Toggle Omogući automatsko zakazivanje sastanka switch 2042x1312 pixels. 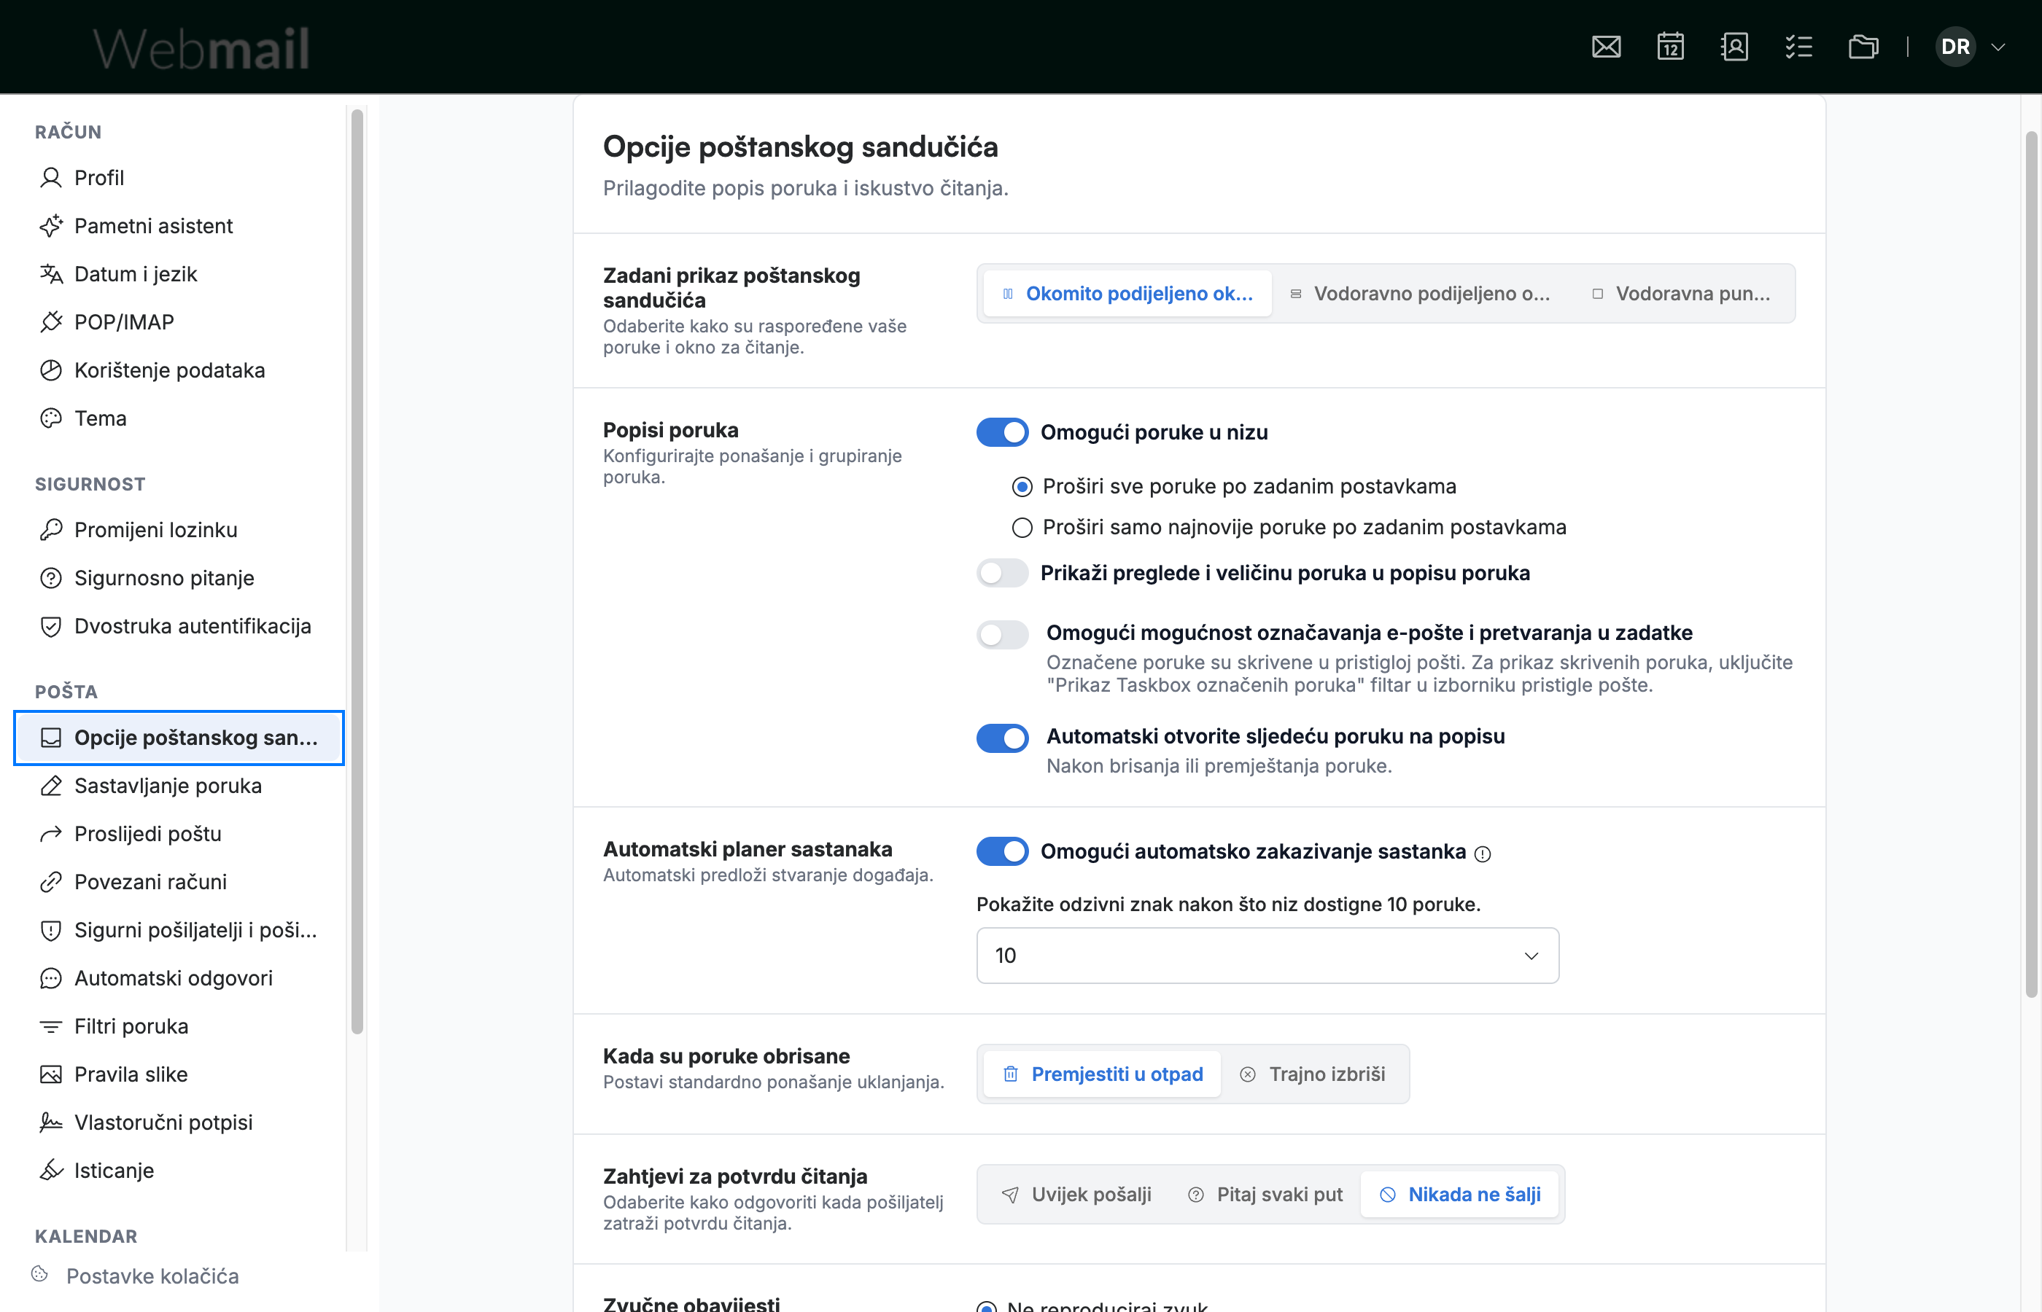[x=1002, y=851]
